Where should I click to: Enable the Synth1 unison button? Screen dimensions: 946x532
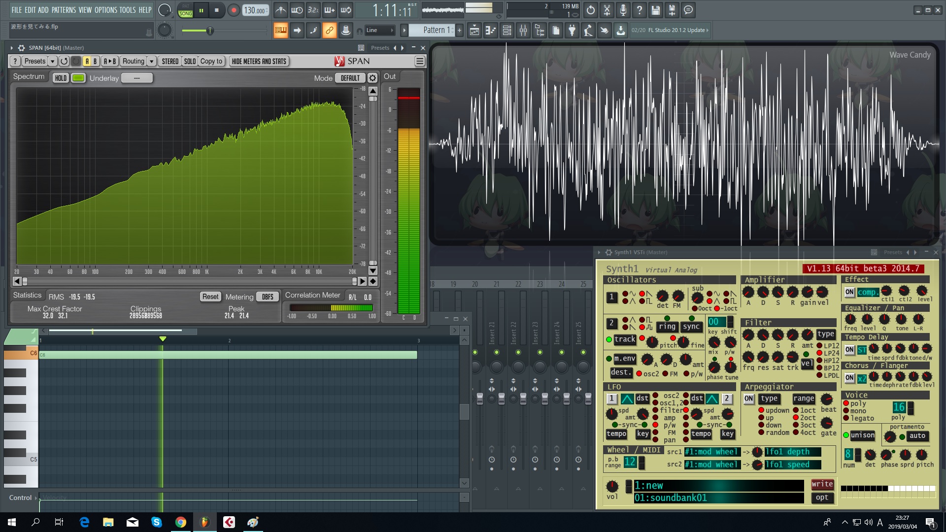pyautogui.click(x=862, y=435)
